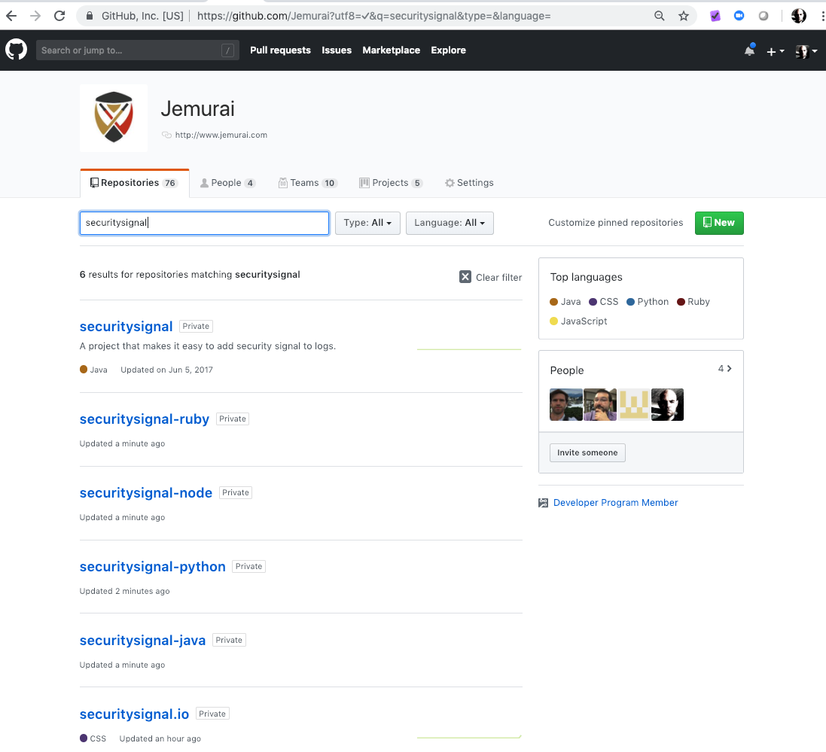
Task: Click the repository filter field containing securitysignal
Action: pyautogui.click(x=204, y=223)
